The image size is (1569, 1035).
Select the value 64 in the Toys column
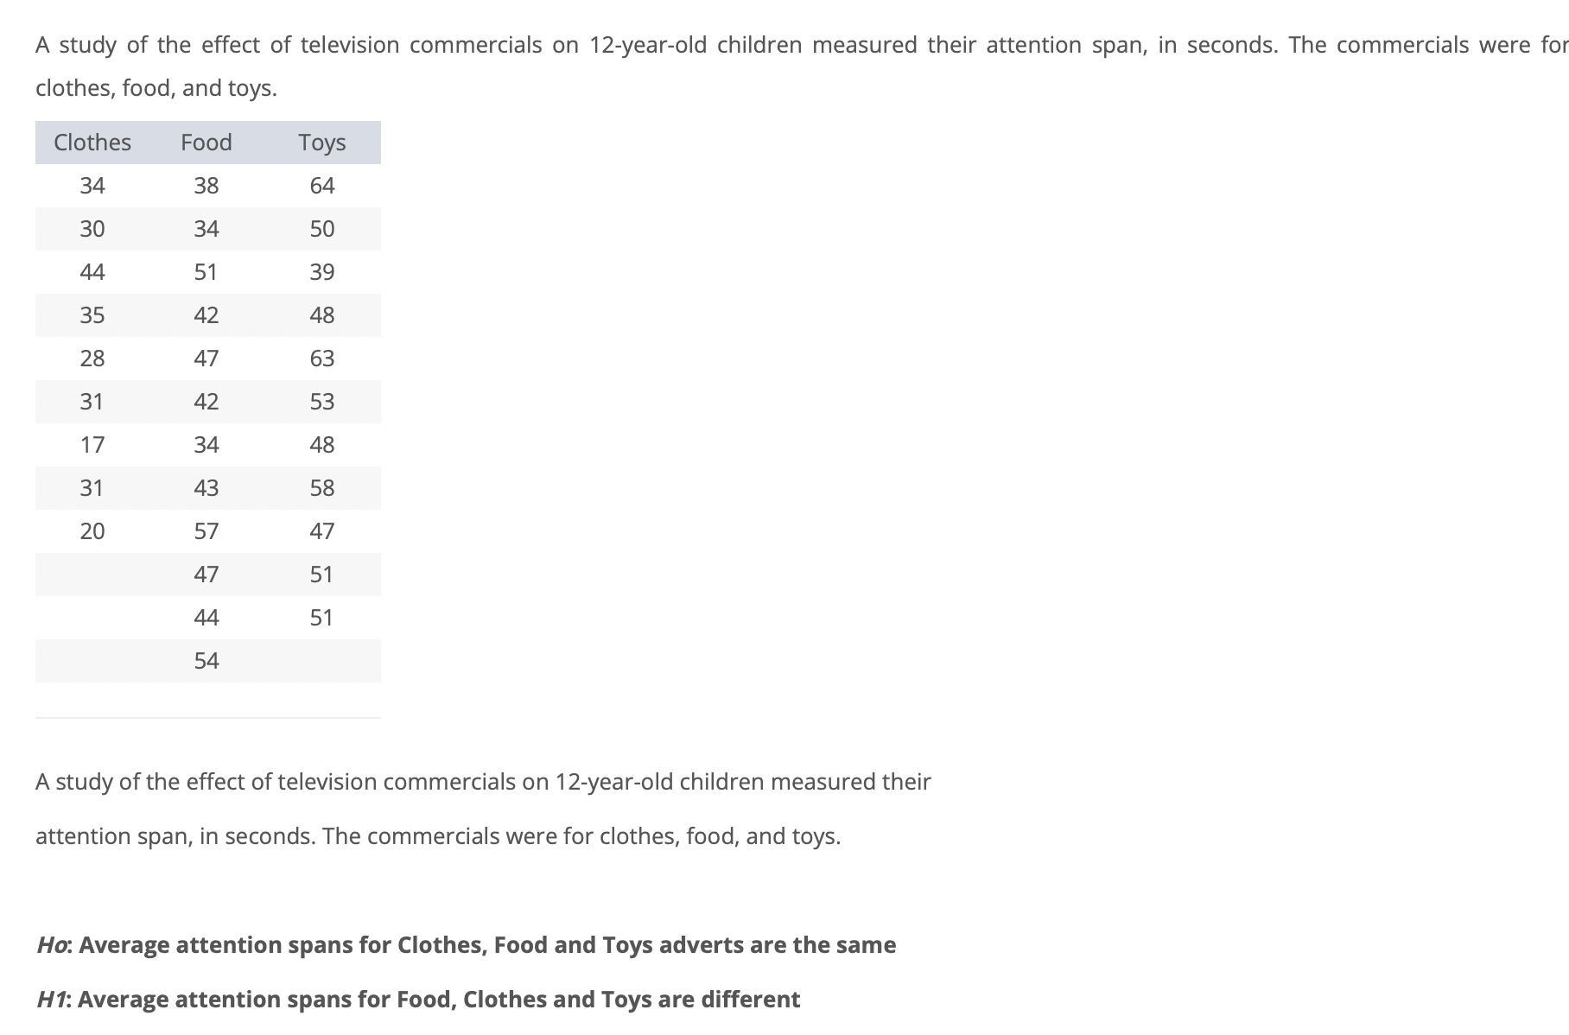tap(321, 186)
